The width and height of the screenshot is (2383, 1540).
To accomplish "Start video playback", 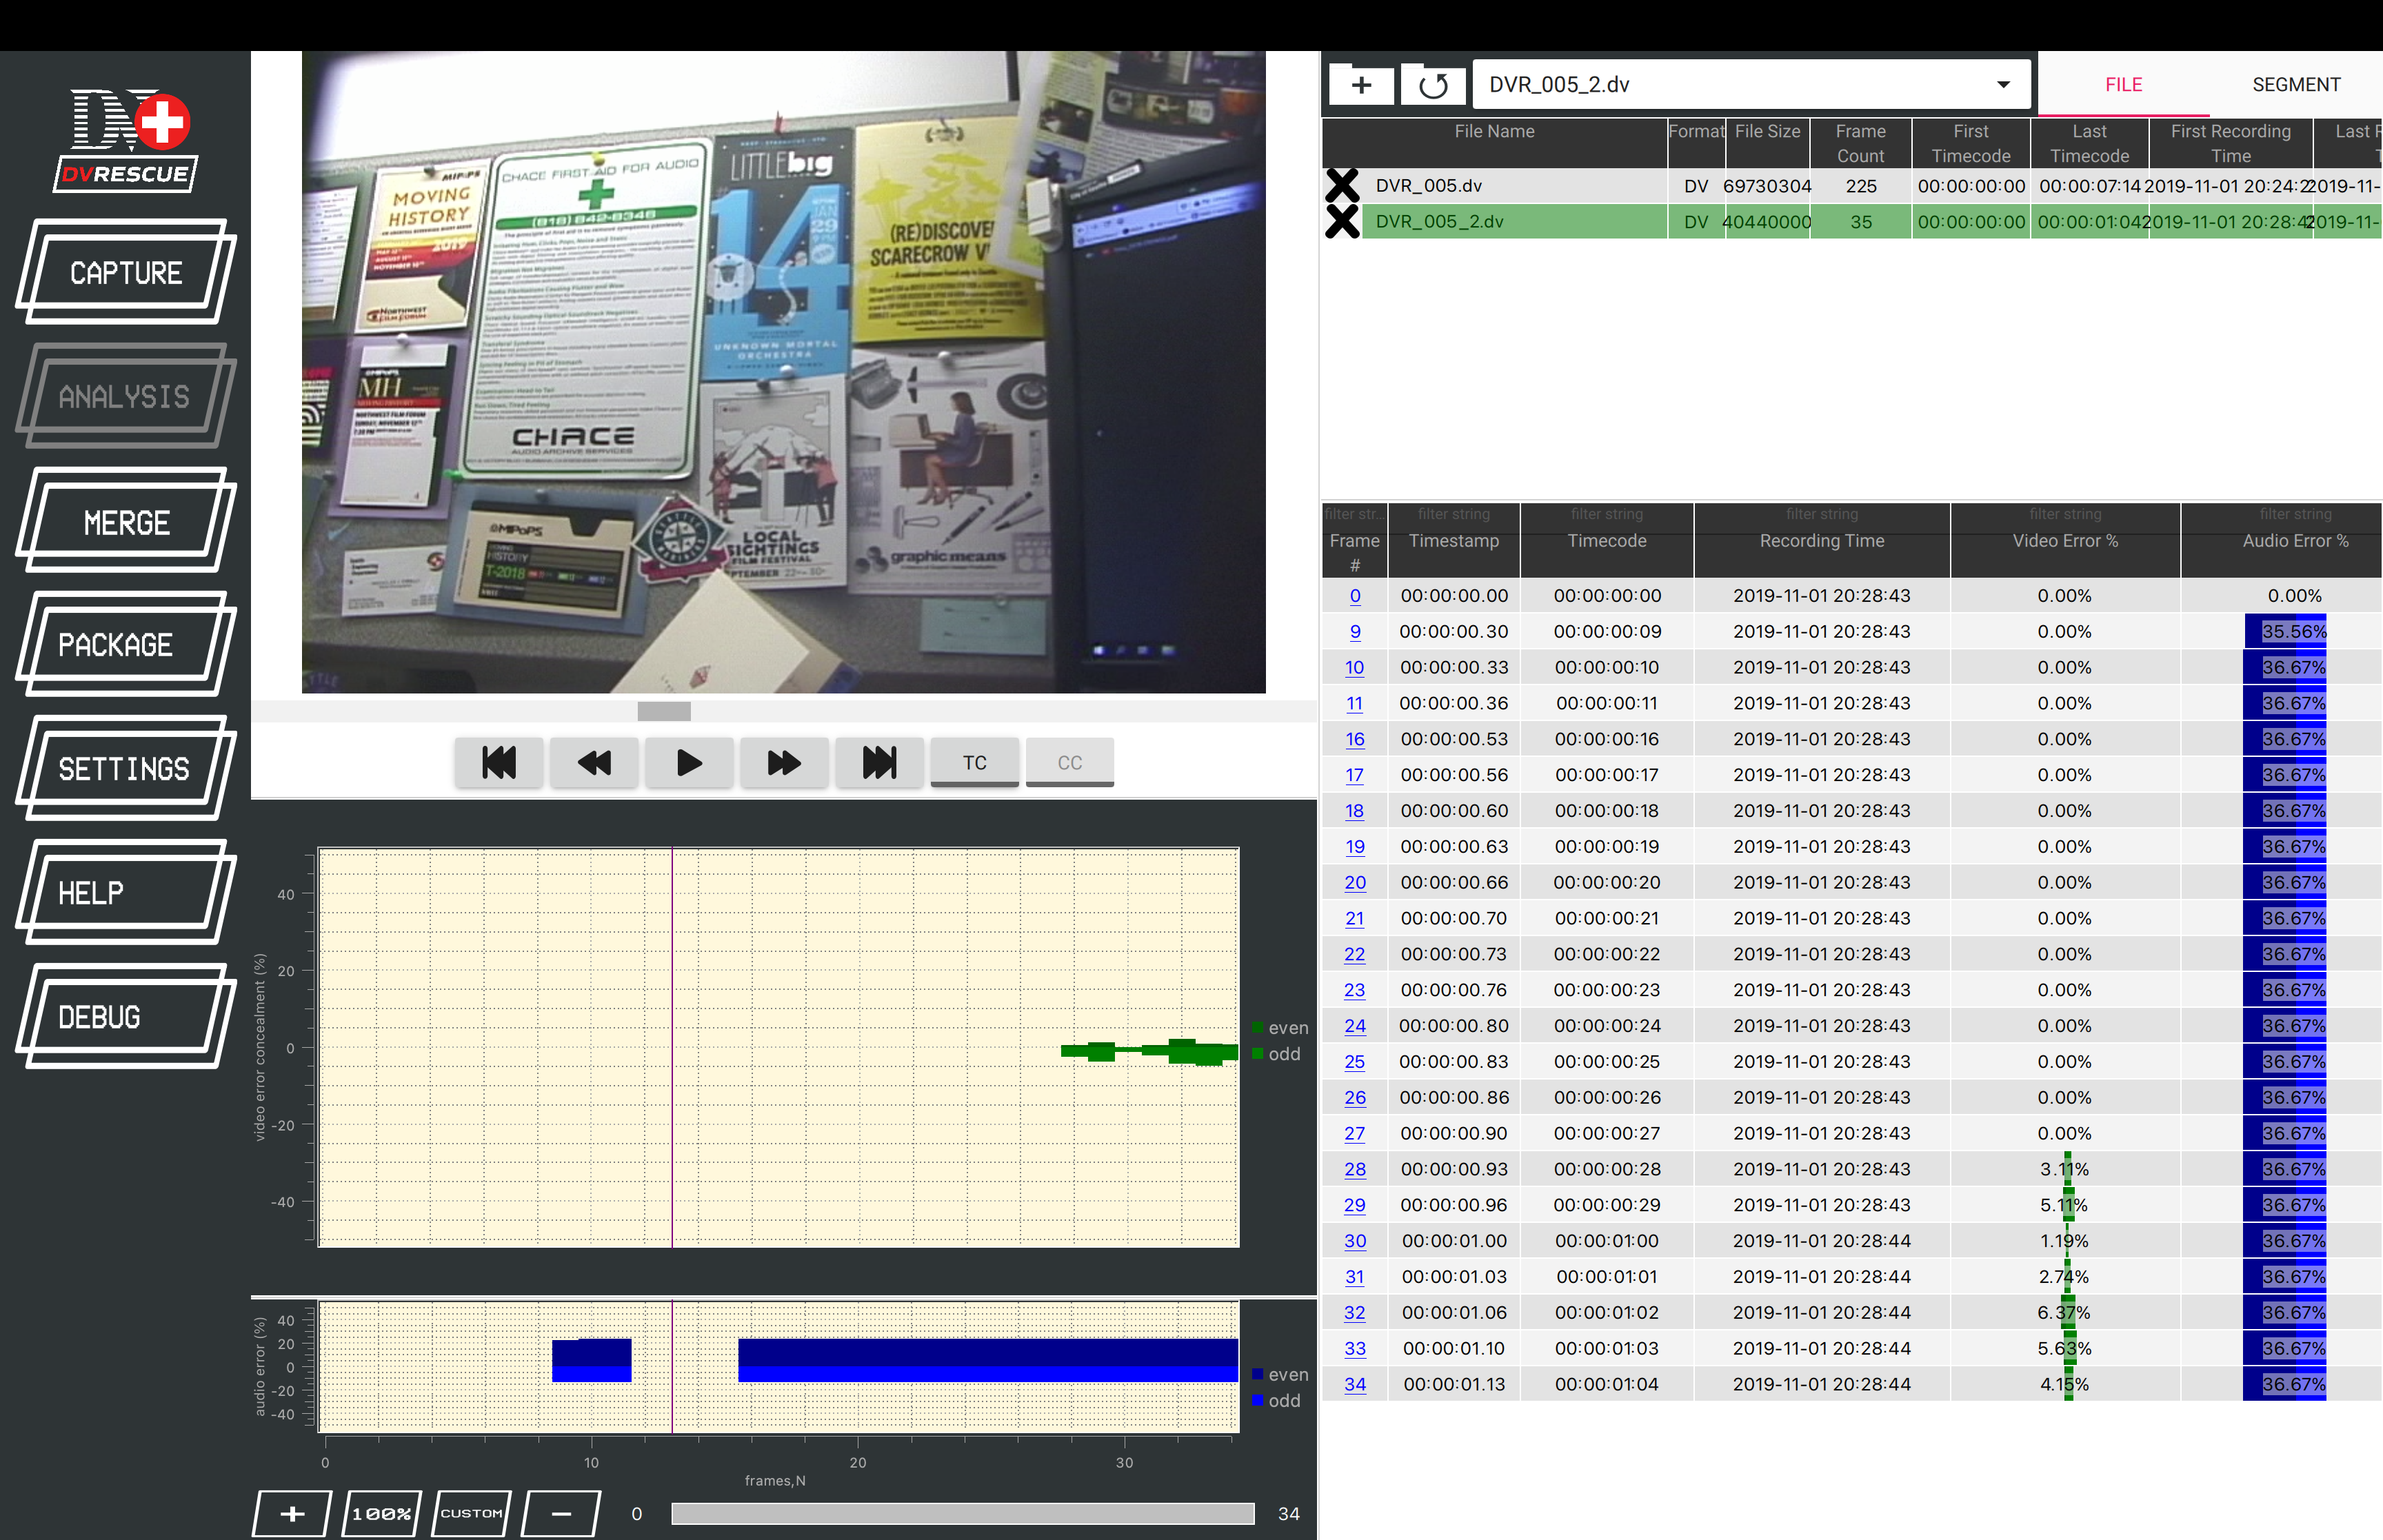I will (689, 762).
